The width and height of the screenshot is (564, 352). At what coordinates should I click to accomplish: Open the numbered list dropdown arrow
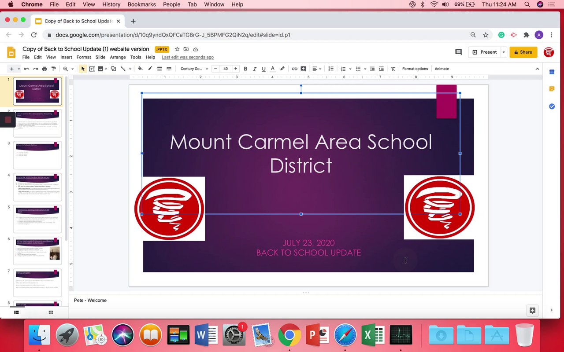[x=350, y=69]
